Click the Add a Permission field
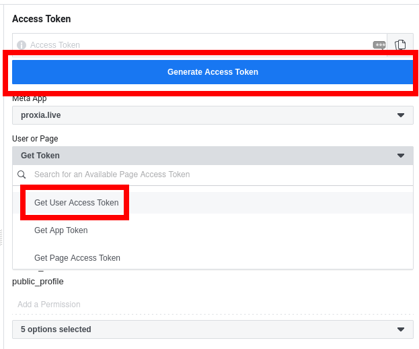The image size is (419, 349). (x=202, y=305)
